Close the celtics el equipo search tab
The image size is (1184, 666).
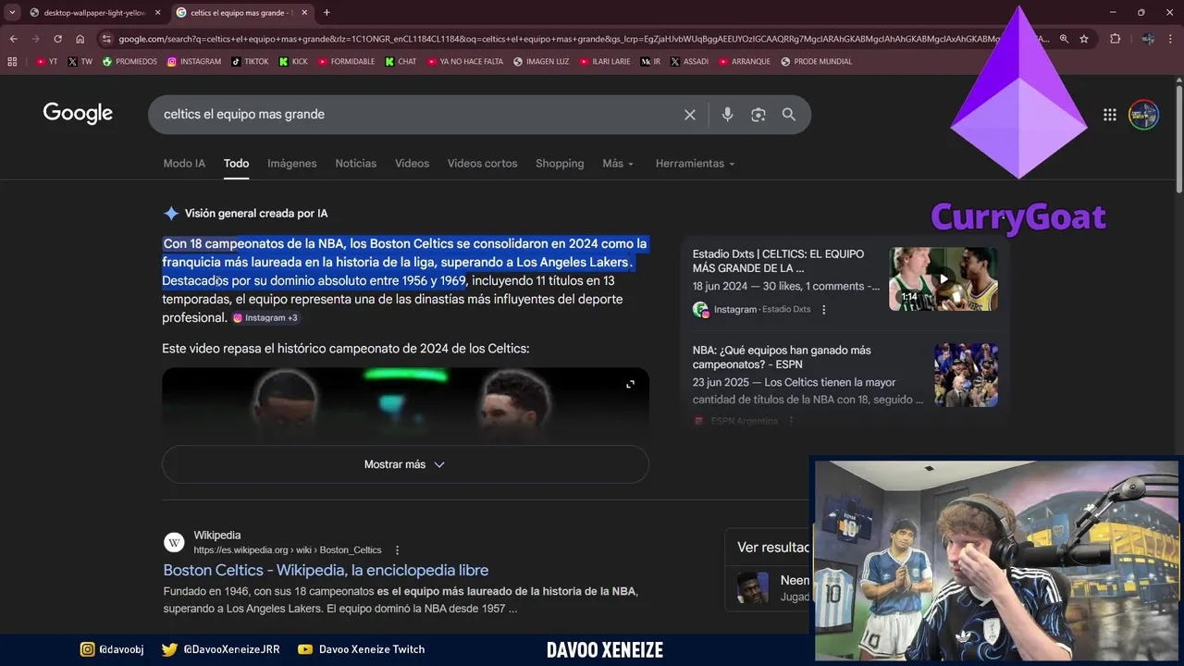coord(304,13)
